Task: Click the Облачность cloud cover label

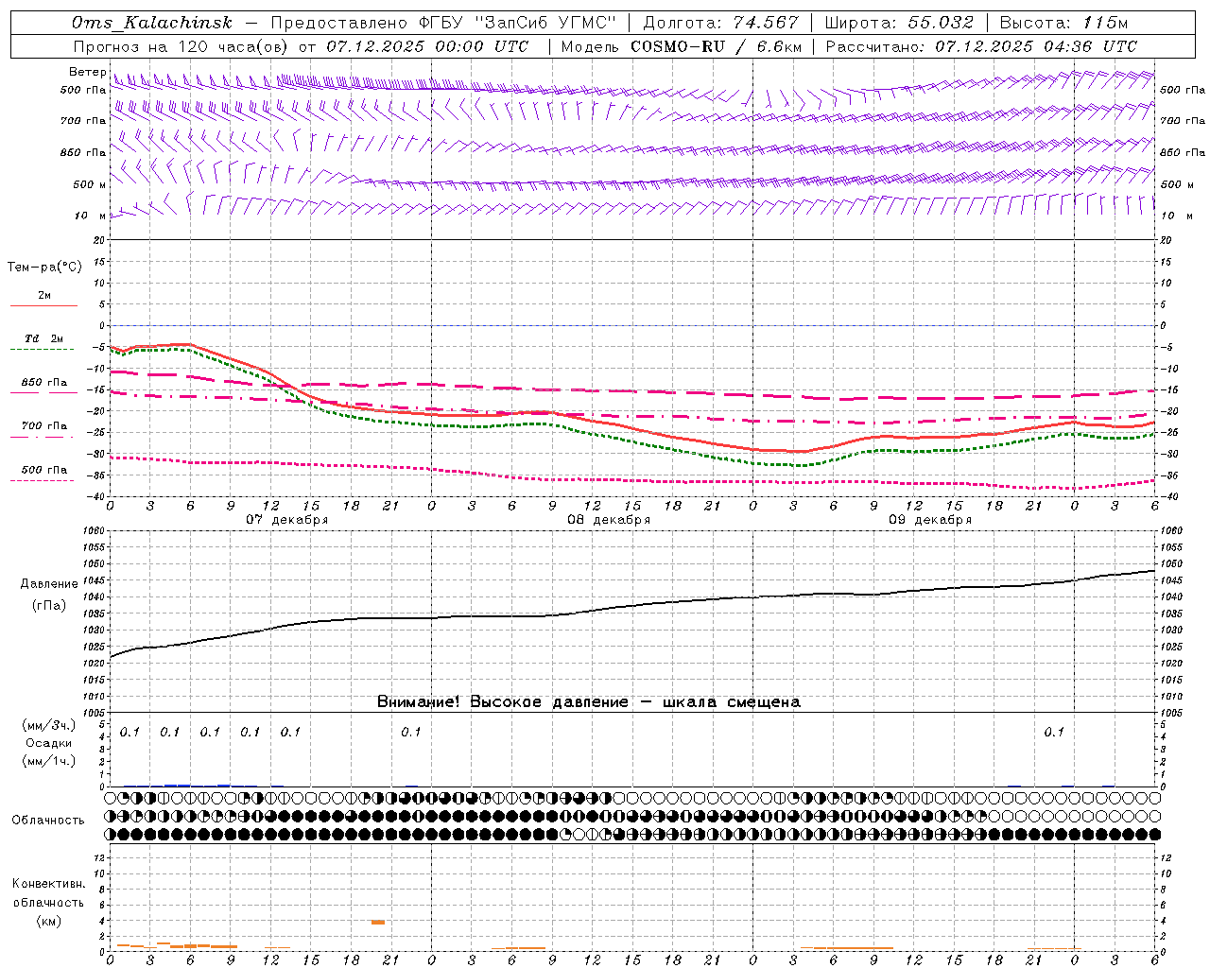Action: [48, 821]
